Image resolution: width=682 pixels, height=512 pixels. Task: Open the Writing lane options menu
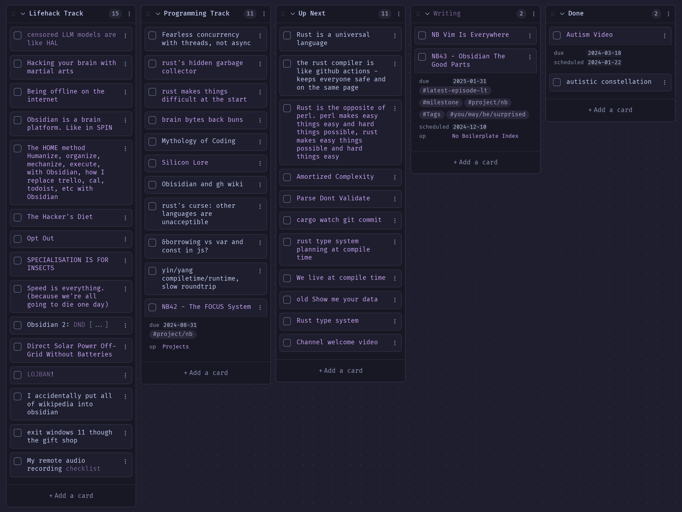click(534, 14)
